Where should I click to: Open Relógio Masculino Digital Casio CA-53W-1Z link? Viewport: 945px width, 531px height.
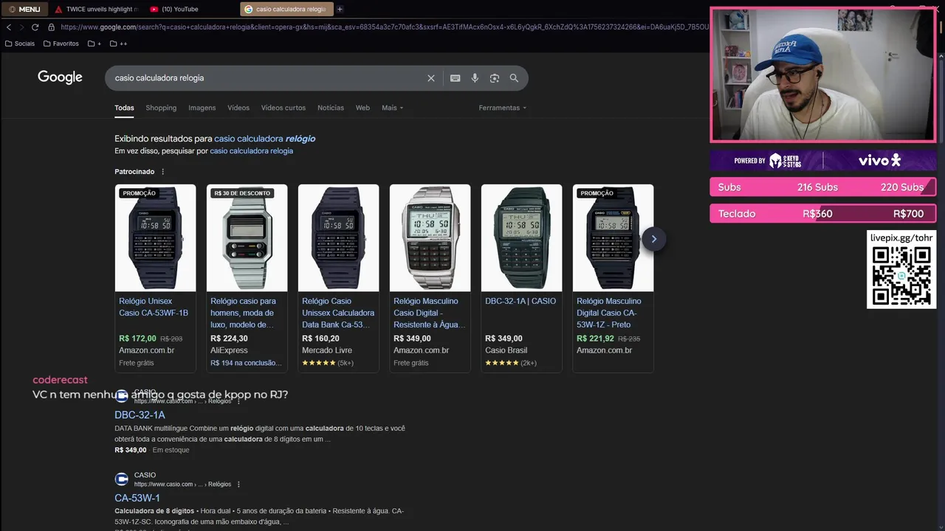(609, 313)
